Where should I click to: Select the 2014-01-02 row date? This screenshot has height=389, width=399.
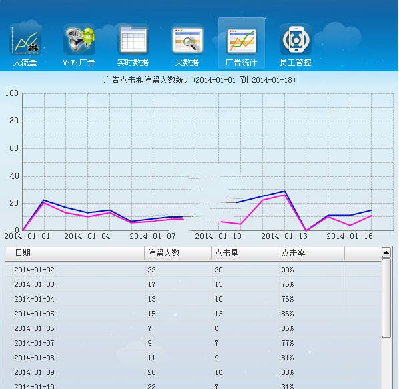(x=34, y=270)
